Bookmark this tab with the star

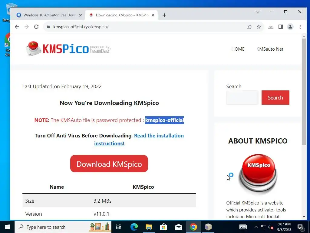tap(259, 27)
